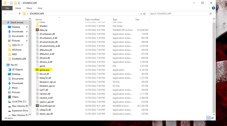Open Local Disk (C:) in sidebar

tap(19, 102)
